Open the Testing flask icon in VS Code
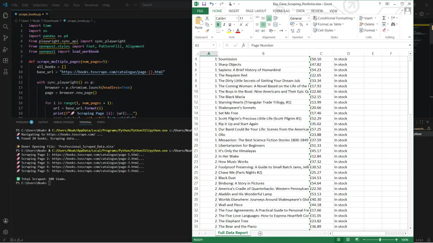The image size is (433, 243). (6, 72)
